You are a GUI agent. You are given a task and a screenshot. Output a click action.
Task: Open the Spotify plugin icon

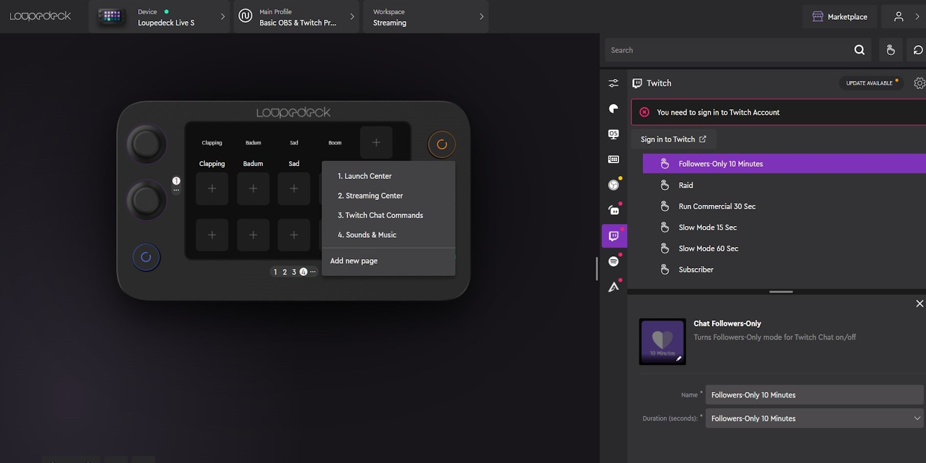(614, 261)
